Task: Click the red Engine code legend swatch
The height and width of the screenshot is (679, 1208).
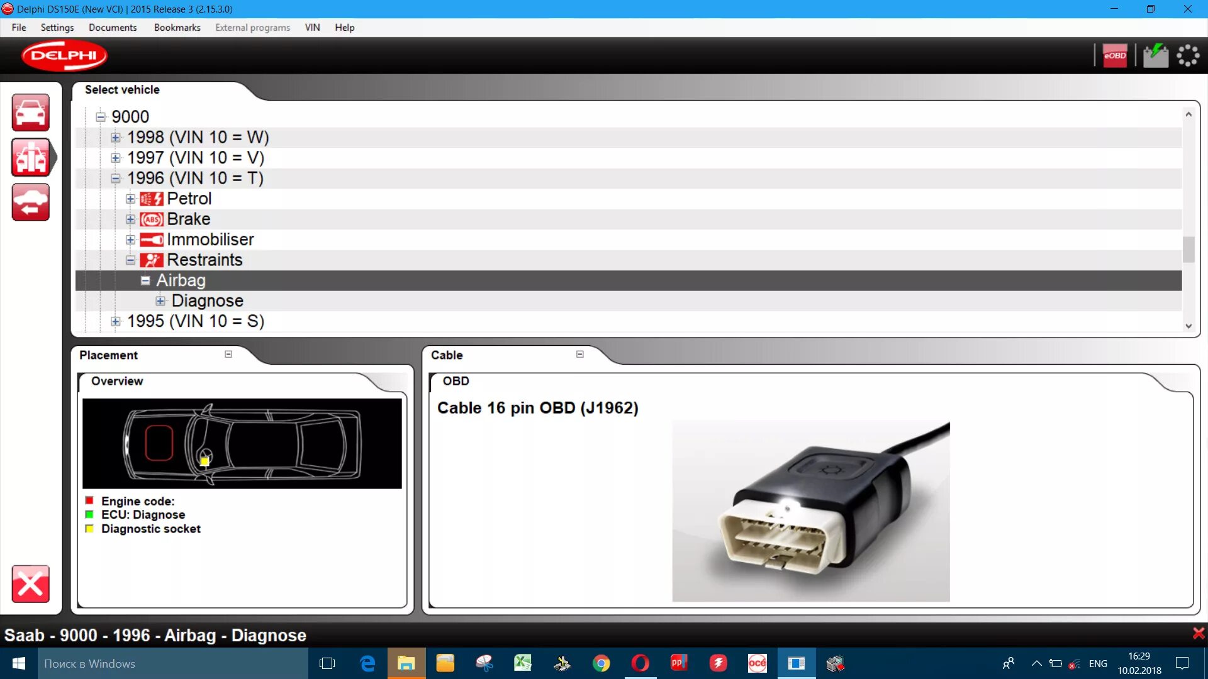Action: [x=89, y=500]
